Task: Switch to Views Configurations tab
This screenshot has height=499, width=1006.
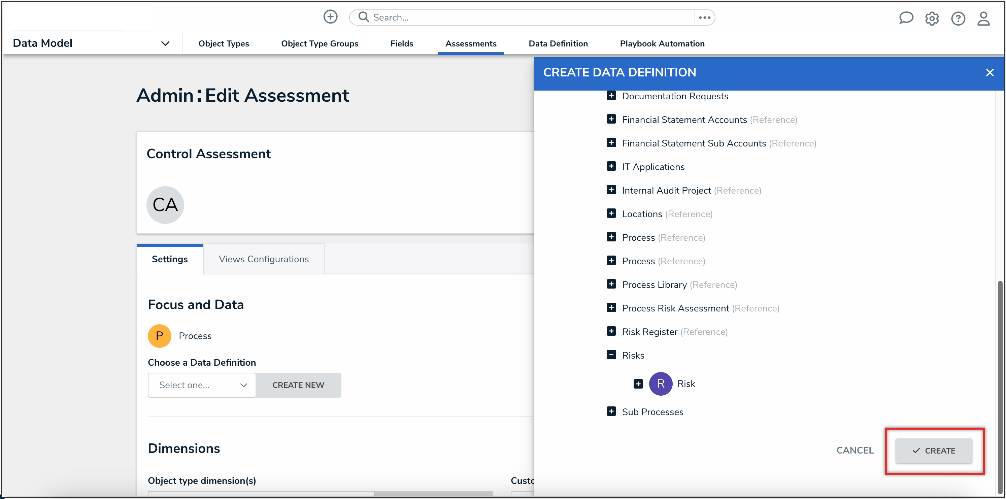Action: [x=264, y=259]
